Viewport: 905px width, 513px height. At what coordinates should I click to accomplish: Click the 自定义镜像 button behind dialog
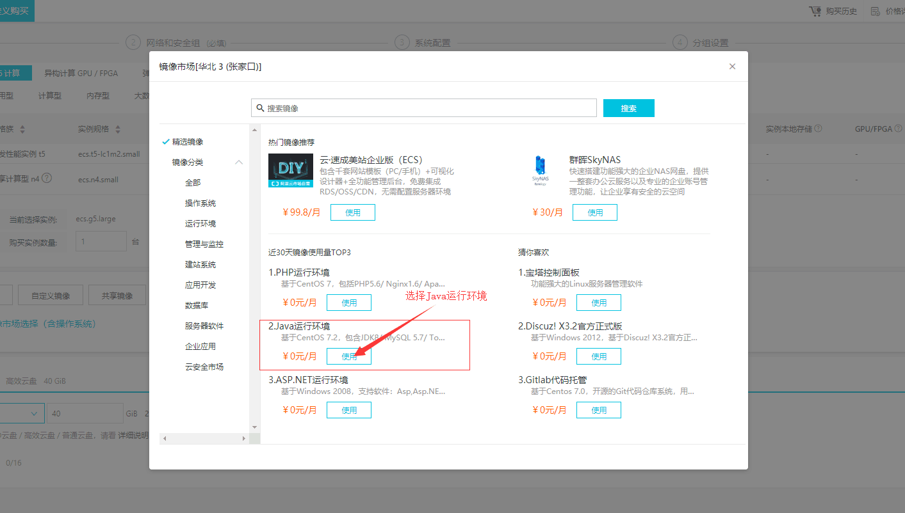pyautogui.click(x=51, y=296)
